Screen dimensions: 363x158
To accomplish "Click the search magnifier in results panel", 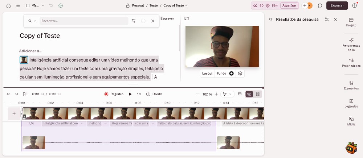I will pyautogui.click(x=271, y=20).
